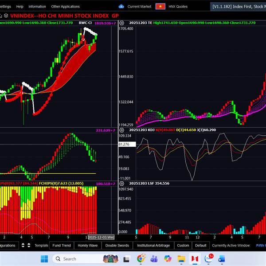Open the Chrome browser from the taskbar
This screenshot has height=266, width=266.
click(141, 258)
